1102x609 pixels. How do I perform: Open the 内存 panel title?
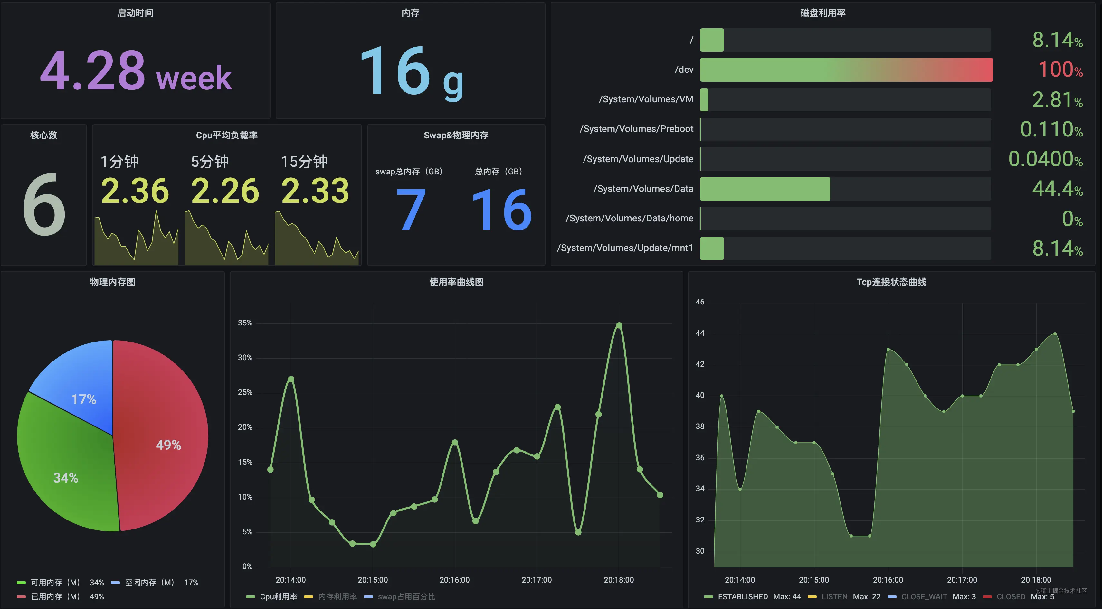tap(410, 13)
